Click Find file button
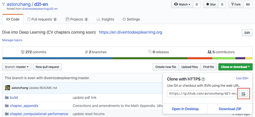This screenshot has height=117, width=255. coord(208,67)
